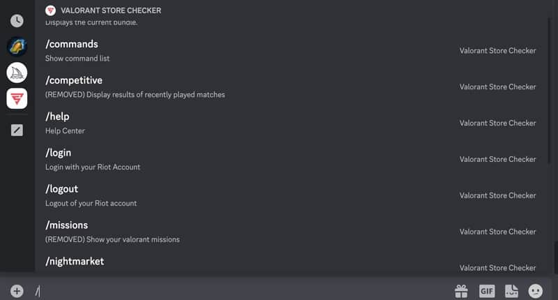Open the sticker picker icon
This screenshot has width=558, height=300.
pyautogui.click(x=511, y=291)
